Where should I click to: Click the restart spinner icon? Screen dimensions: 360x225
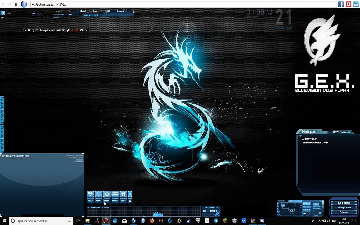pos(98,194)
